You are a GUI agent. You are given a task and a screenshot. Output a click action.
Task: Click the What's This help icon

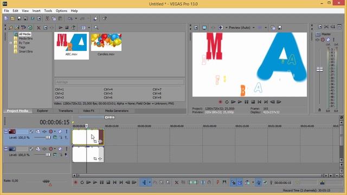[105, 18]
